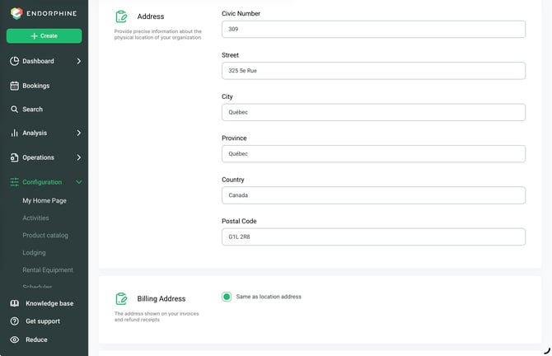Viewport: 552px width, 356px height.
Task: Expand the Analysis menu chevron
Action: click(x=79, y=133)
